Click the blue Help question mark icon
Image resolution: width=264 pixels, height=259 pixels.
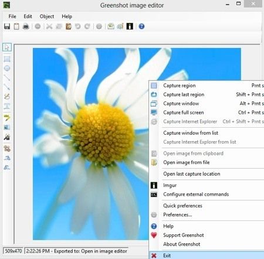pos(141,26)
